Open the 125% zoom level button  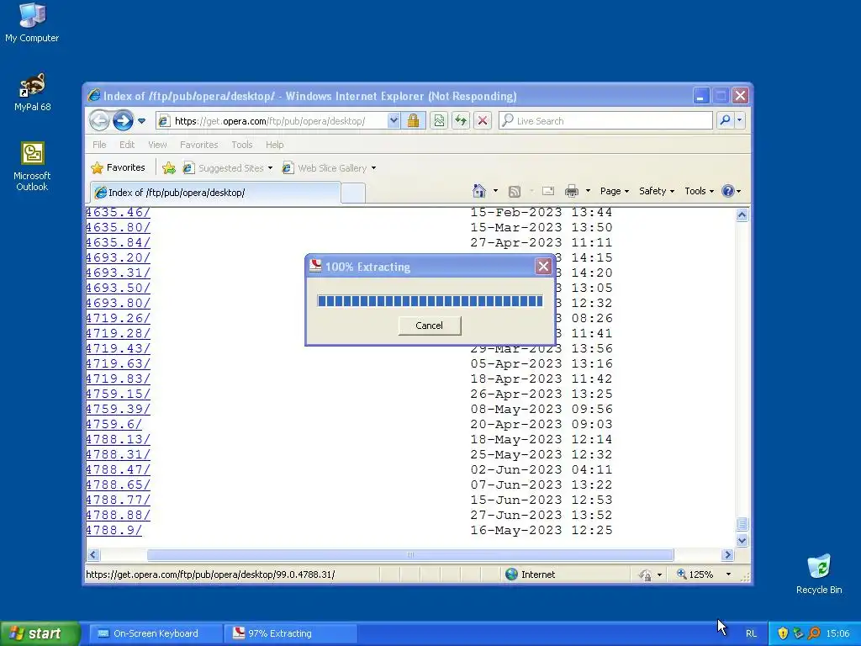[x=695, y=575]
